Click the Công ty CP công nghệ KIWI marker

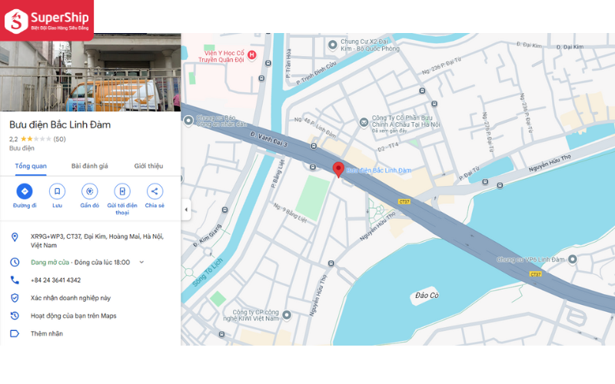point(287,315)
